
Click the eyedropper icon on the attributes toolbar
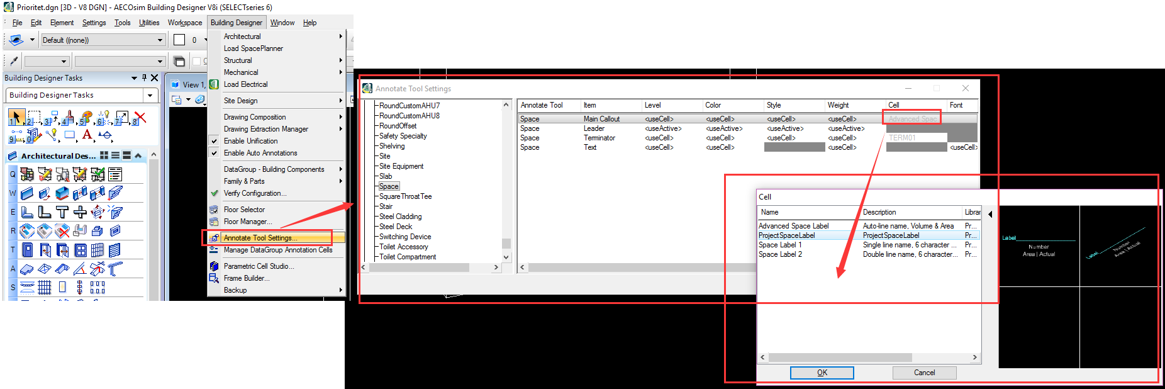pyautogui.click(x=14, y=61)
